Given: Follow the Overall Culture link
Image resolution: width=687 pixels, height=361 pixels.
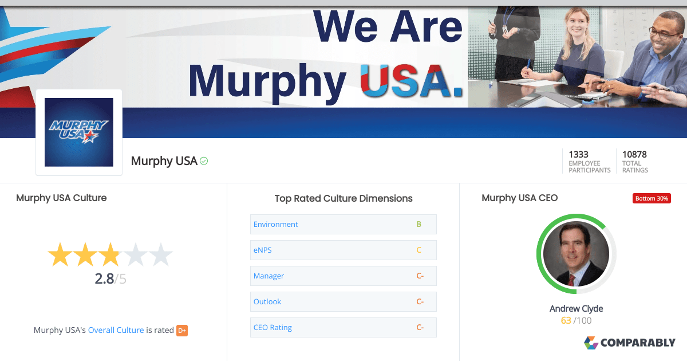Looking at the screenshot, I should click(116, 330).
